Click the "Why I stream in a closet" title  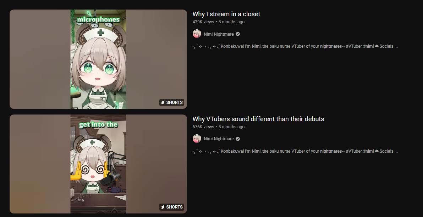click(226, 14)
